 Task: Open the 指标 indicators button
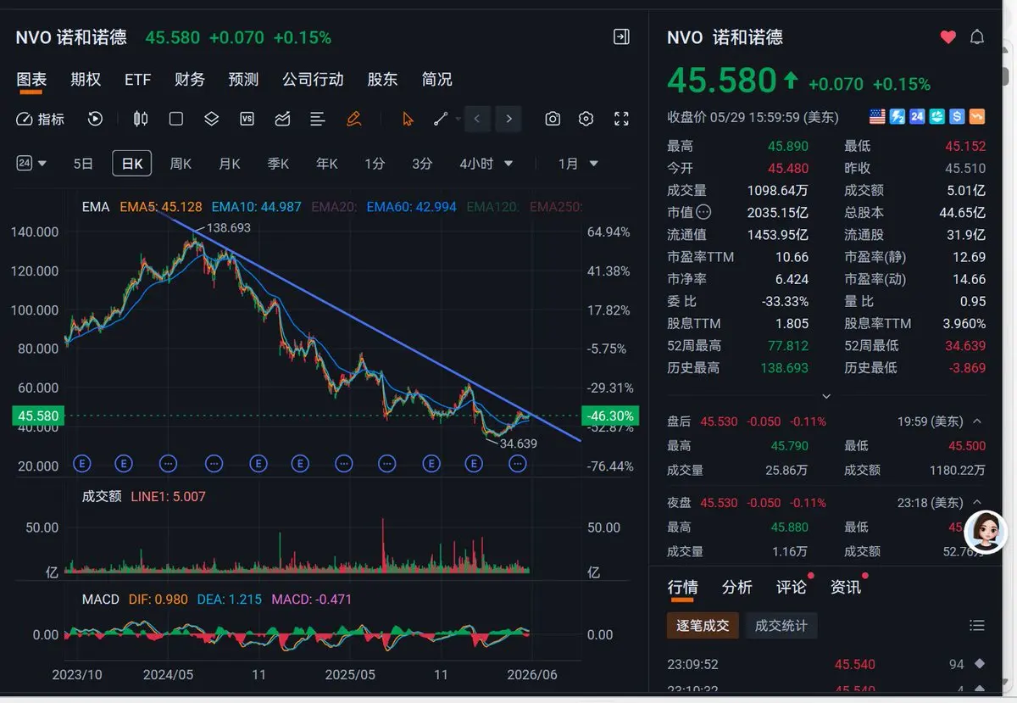point(41,119)
